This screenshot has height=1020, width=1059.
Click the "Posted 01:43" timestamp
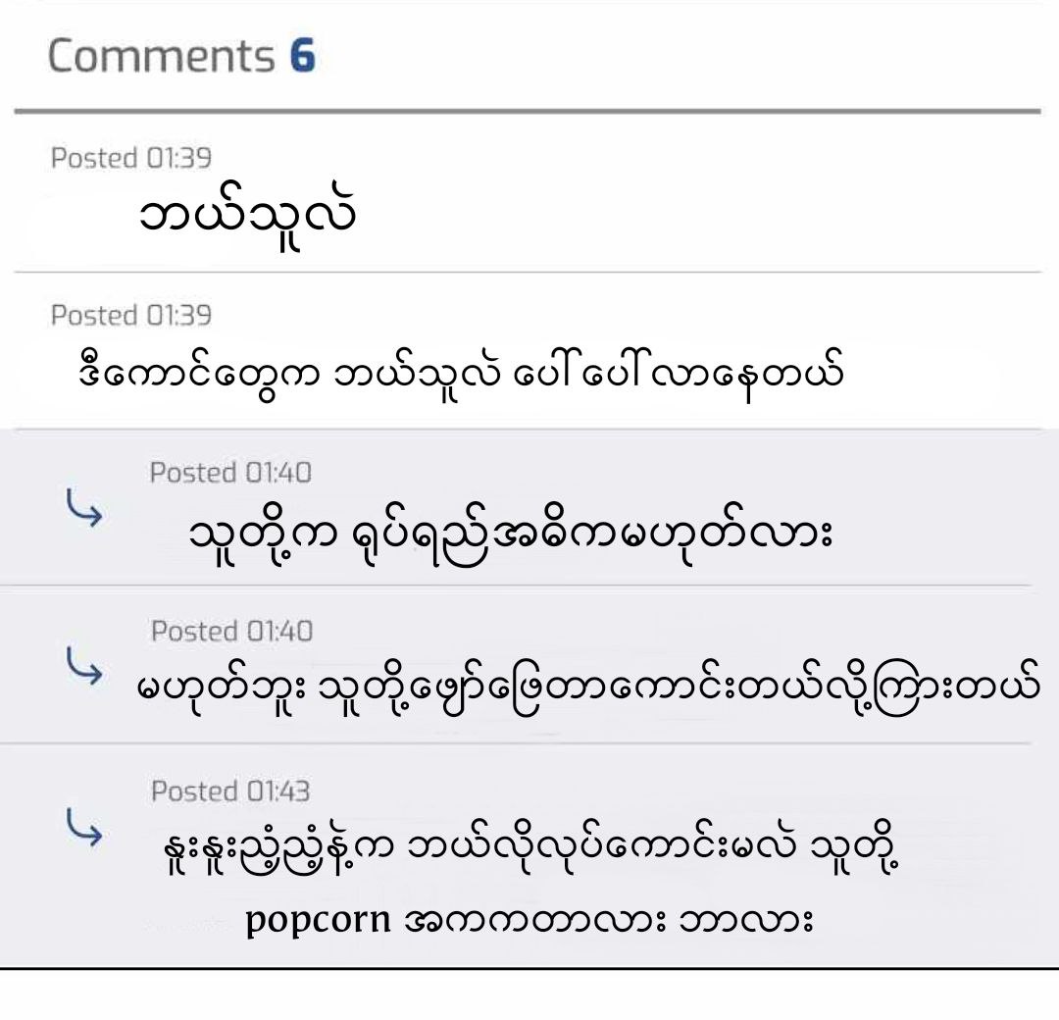[x=230, y=790]
